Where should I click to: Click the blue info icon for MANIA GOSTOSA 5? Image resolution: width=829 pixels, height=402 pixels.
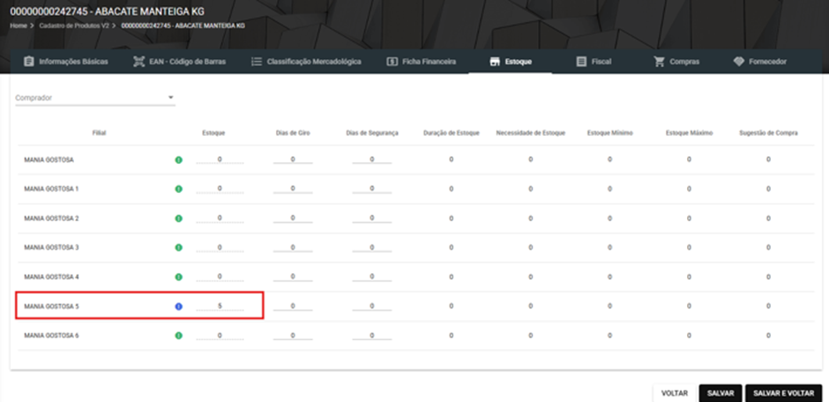(179, 307)
